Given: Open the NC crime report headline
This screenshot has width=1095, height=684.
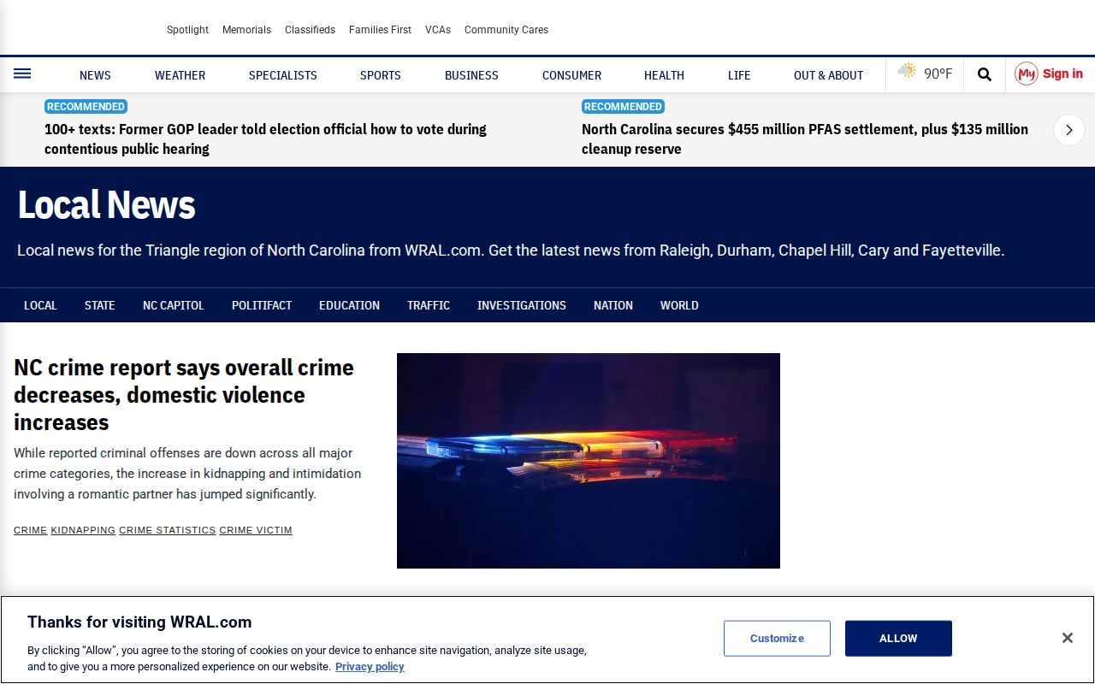Looking at the screenshot, I should tap(184, 395).
